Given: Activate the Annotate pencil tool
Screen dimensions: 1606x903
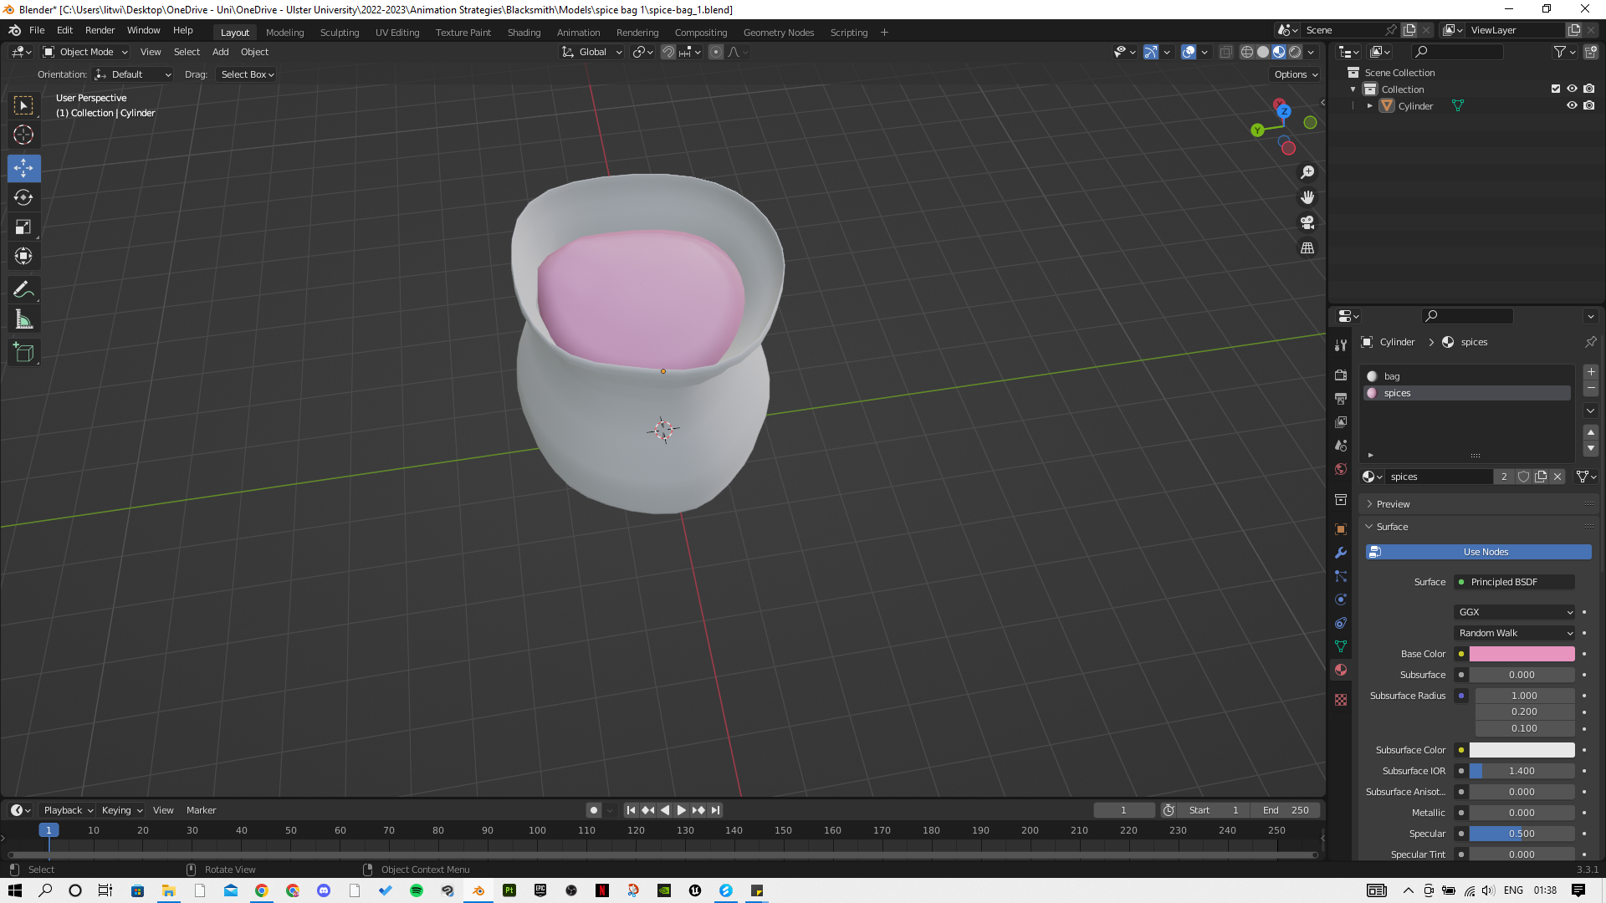Looking at the screenshot, I should tap(23, 290).
